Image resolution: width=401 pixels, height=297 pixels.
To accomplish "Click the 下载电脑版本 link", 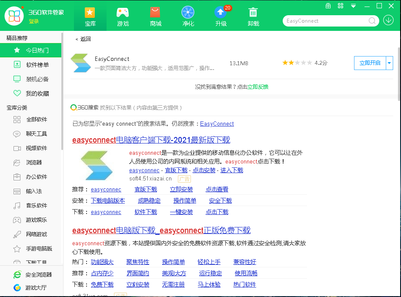I will (108, 200).
